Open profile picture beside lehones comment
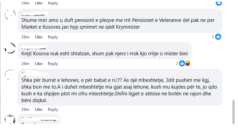 [x=10, y=75]
